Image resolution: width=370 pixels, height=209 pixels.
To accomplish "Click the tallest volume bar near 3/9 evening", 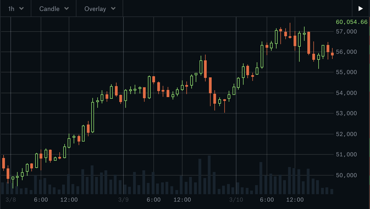I will click(x=209, y=175).
